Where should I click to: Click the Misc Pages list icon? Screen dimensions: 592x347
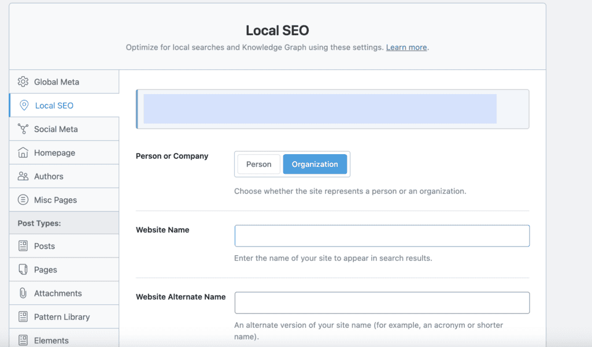pyautogui.click(x=23, y=200)
